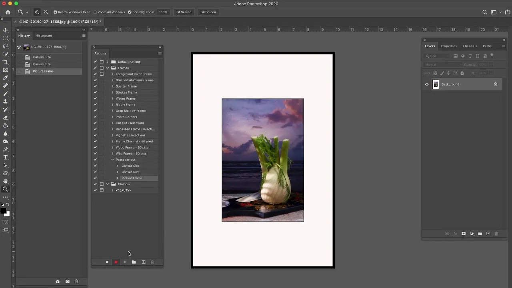Hide the Background layer

click(427, 84)
